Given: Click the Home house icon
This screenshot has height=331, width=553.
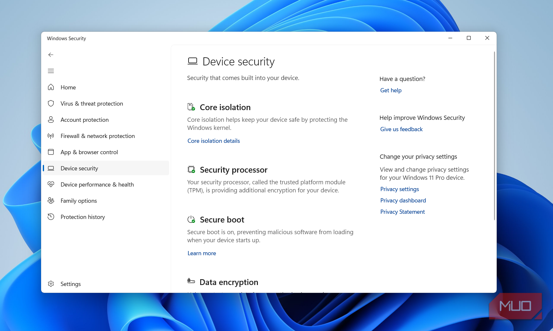Looking at the screenshot, I should tap(51, 87).
